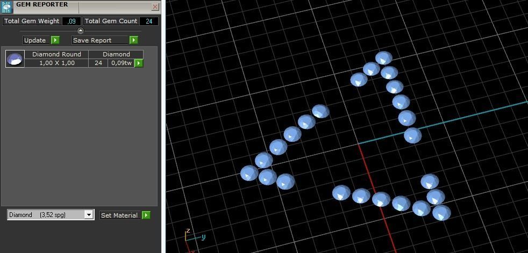Click the green arrow next to Save Report

click(134, 40)
